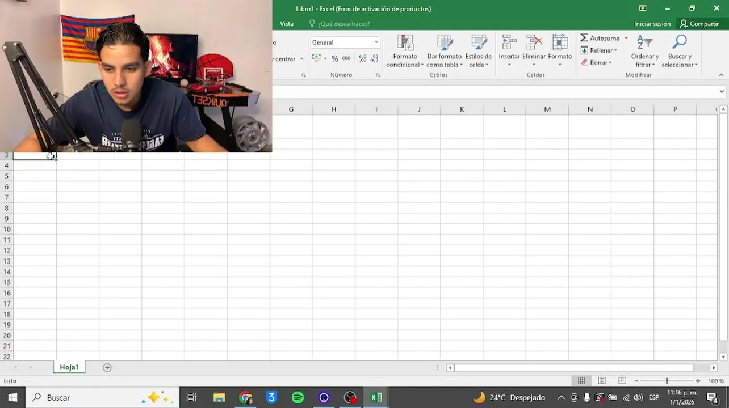Click the zoom slider handle
Viewport: 729px width, 408px height.
(x=667, y=381)
